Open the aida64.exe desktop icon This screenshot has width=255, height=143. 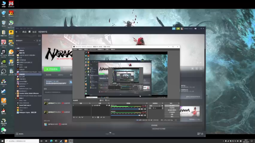11,3
